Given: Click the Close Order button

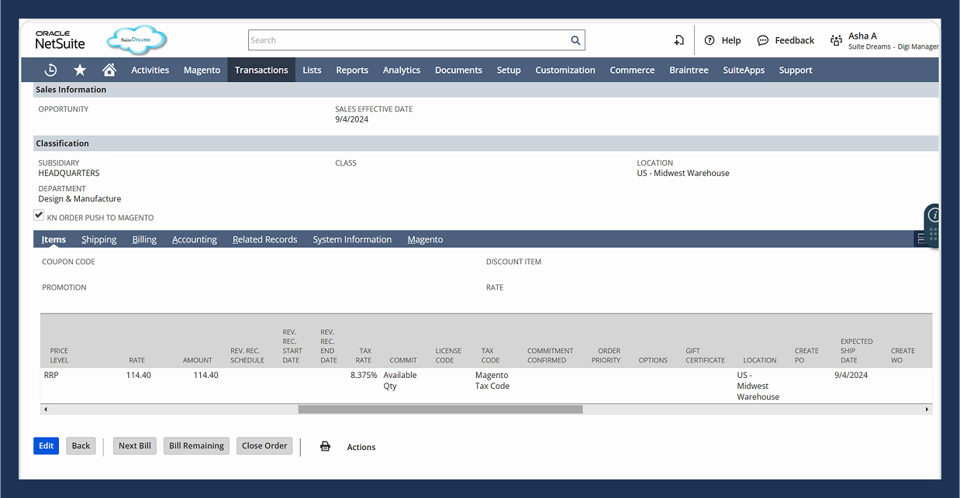Looking at the screenshot, I should tap(264, 446).
